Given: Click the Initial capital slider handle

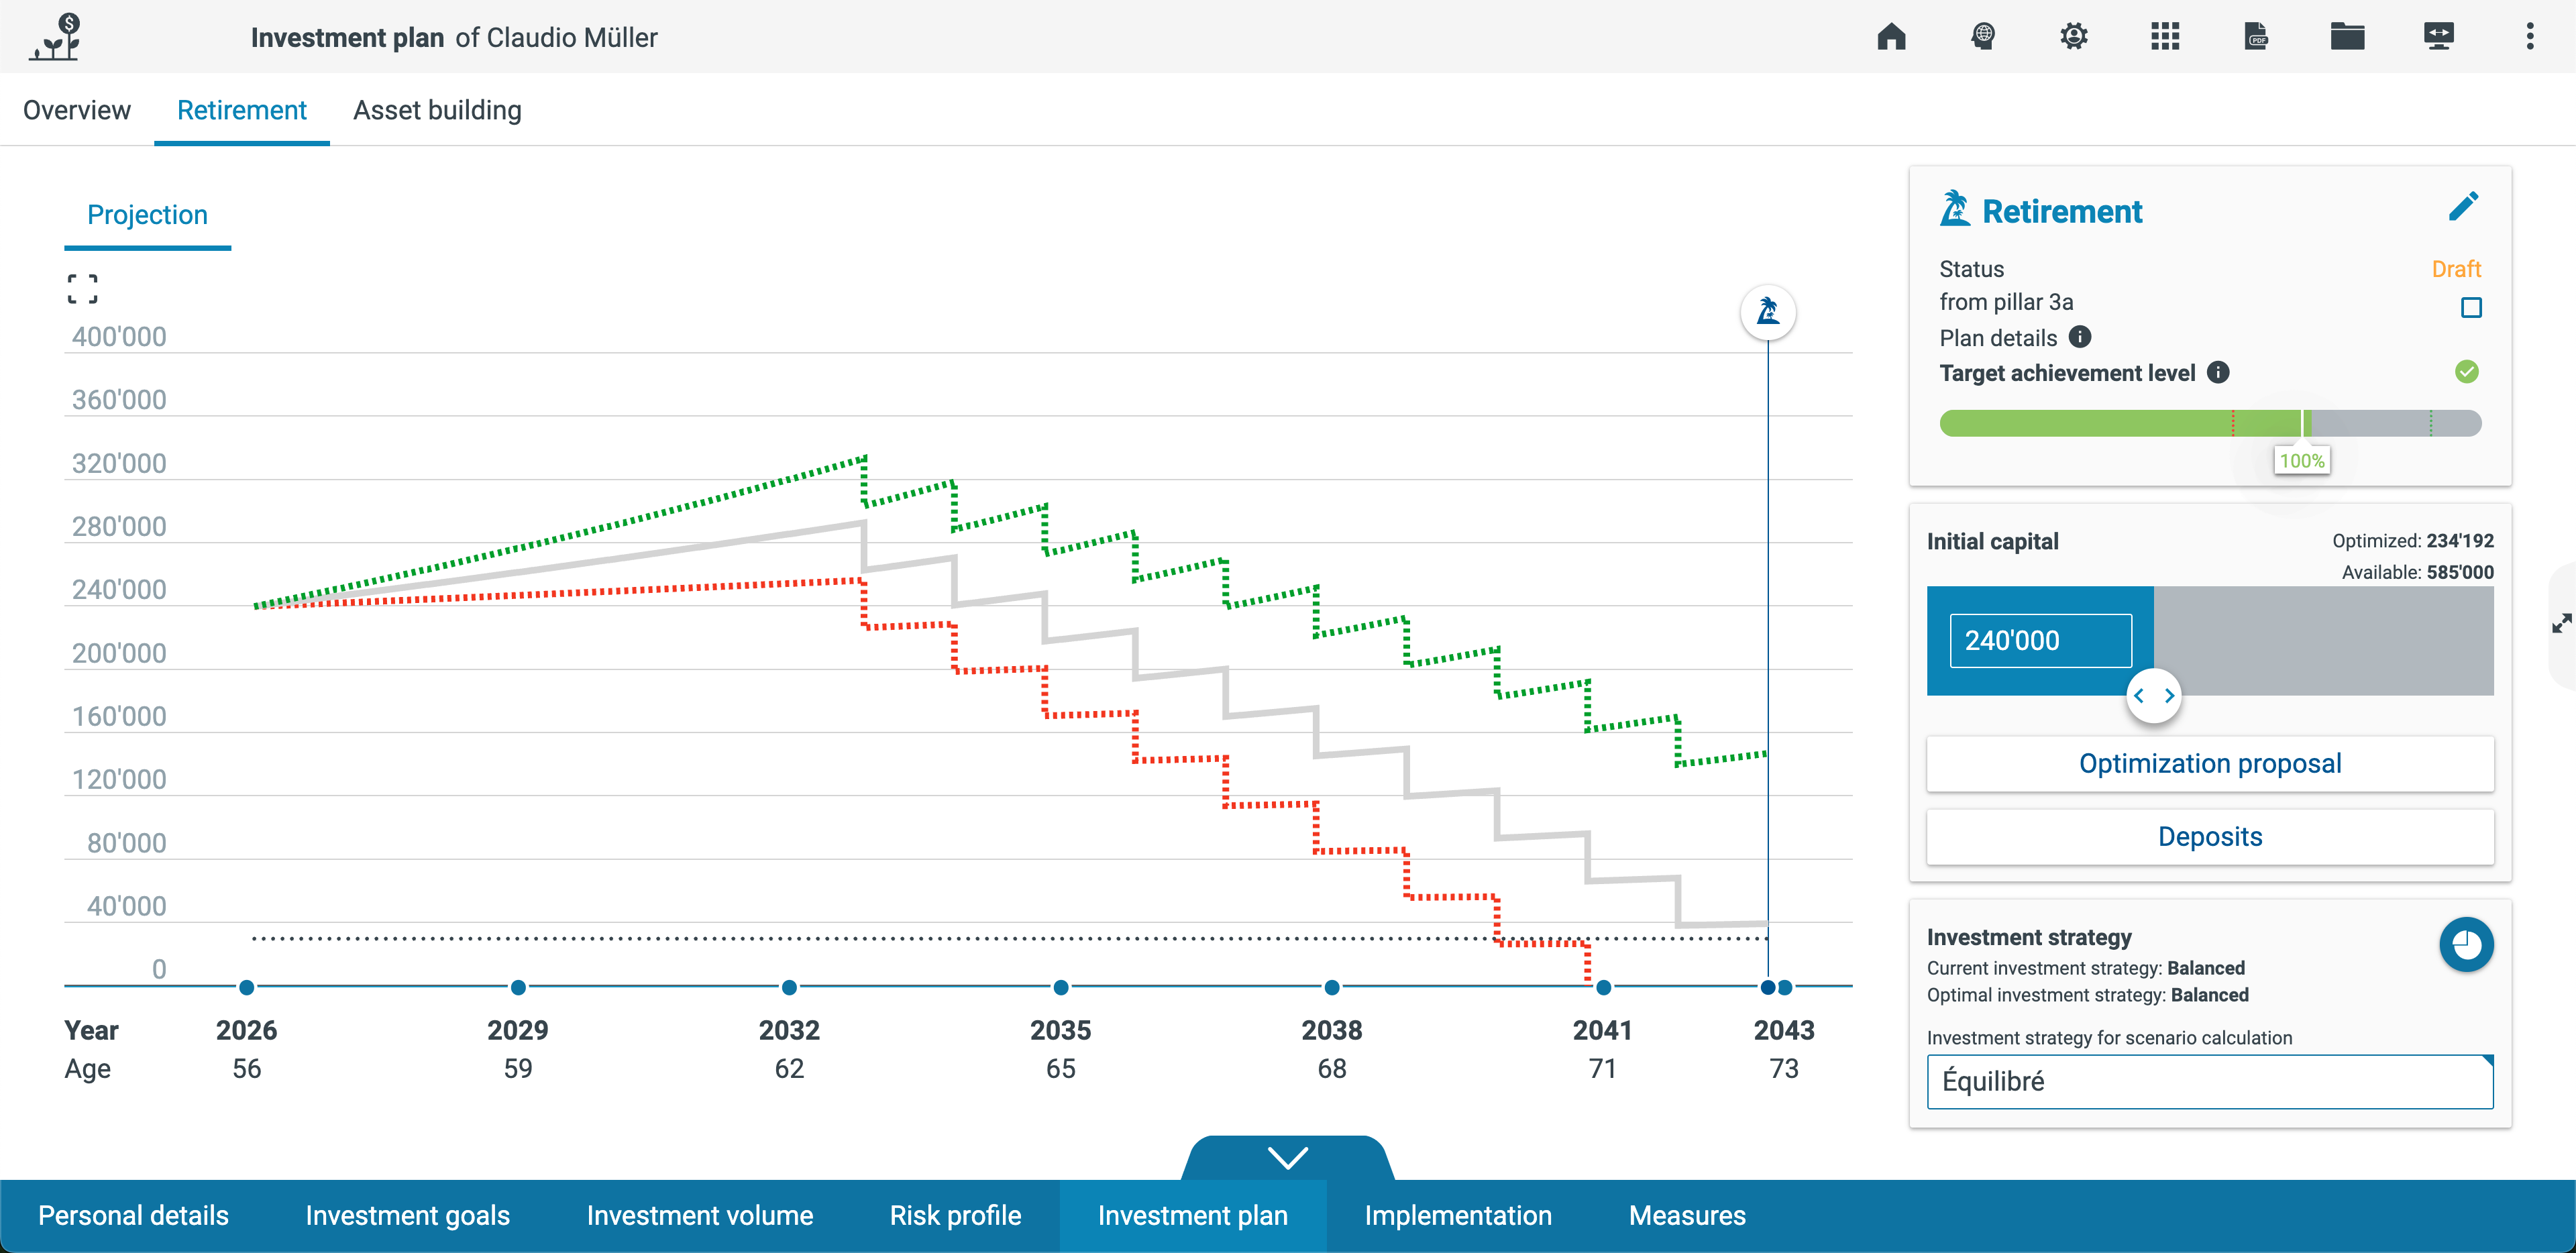Looking at the screenshot, I should pos(2153,696).
